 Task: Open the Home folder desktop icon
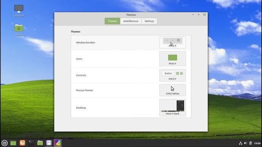point(19,30)
